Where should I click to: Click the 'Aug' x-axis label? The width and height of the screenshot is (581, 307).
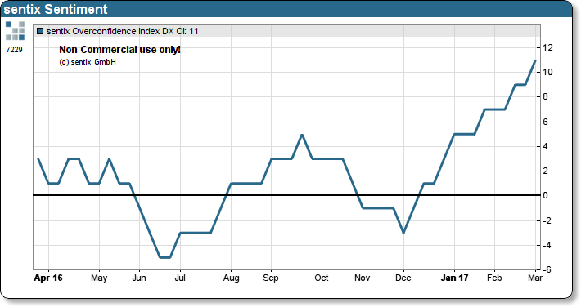click(232, 278)
